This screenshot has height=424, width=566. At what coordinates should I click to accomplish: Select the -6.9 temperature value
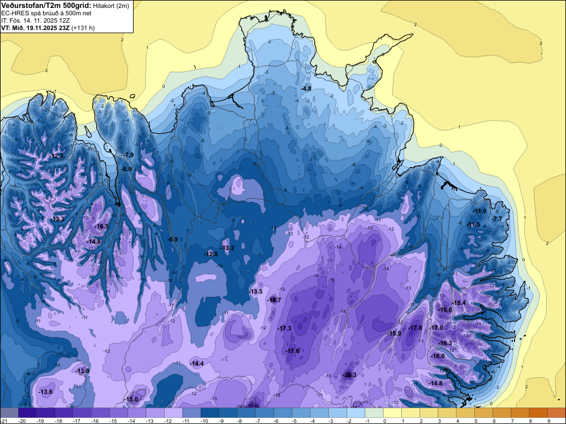coord(173,239)
